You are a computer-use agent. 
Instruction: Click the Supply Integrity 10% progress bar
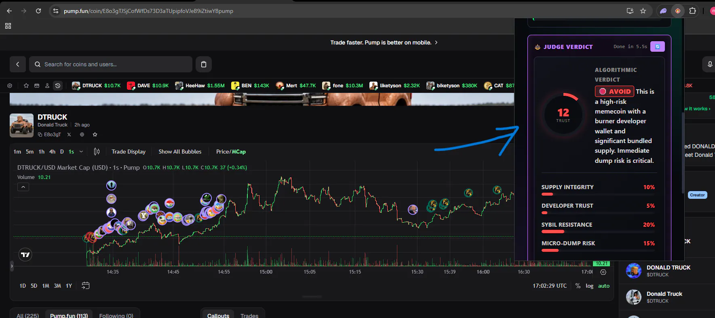[x=598, y=194]
